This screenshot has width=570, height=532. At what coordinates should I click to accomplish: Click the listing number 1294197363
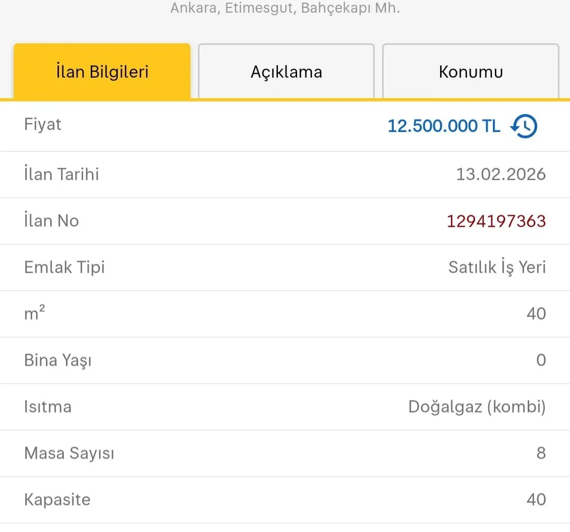[496, 221]
